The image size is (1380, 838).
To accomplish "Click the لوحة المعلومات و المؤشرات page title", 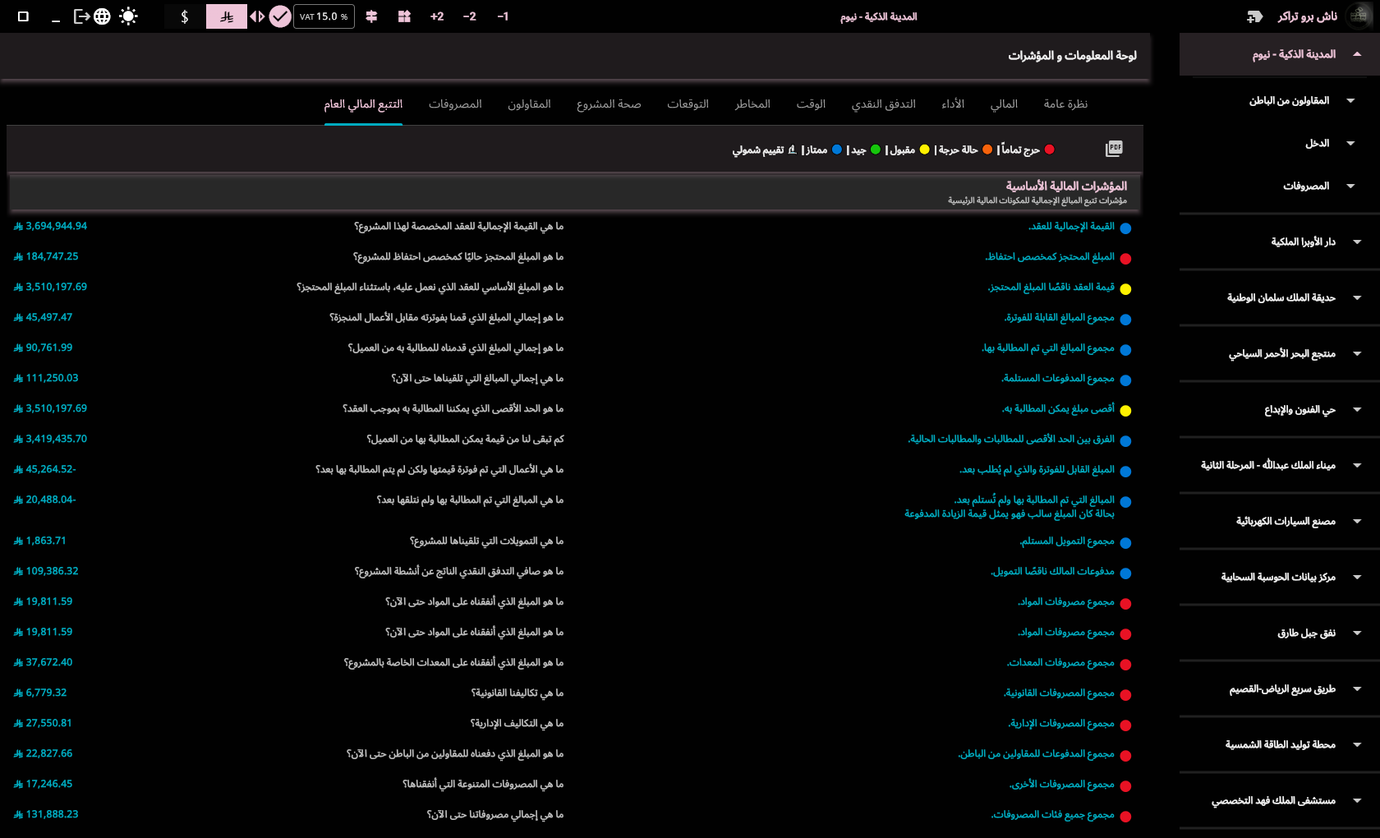I will click(1073, 56).
